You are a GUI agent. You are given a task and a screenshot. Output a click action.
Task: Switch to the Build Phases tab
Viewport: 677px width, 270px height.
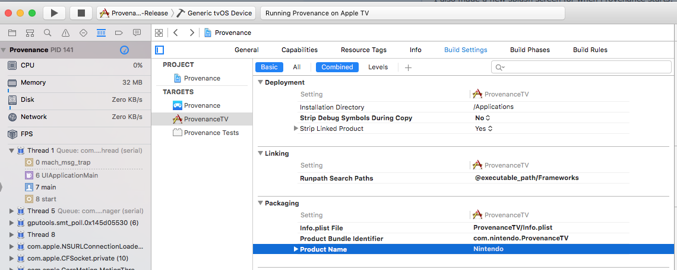tap(530, 50)
